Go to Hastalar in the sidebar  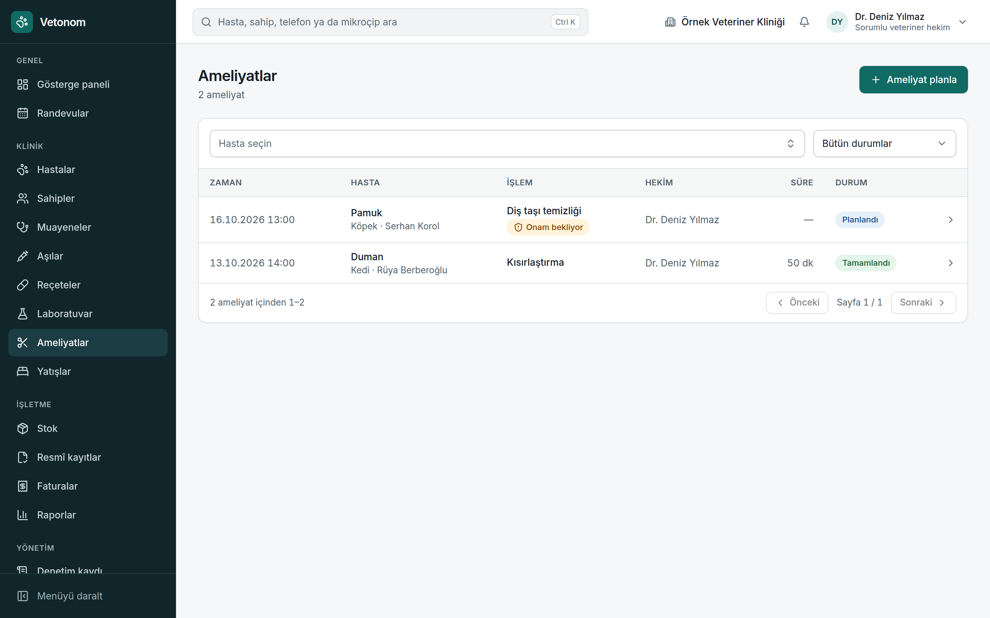tap(88, 170)
